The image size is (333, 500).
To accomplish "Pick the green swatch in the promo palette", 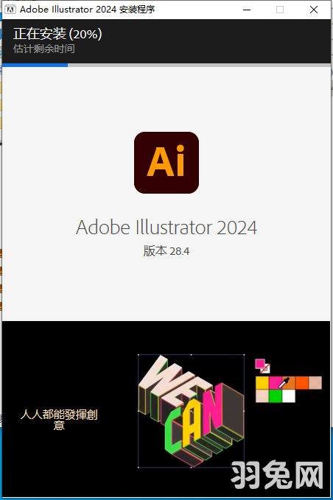I will click(276, 396).
